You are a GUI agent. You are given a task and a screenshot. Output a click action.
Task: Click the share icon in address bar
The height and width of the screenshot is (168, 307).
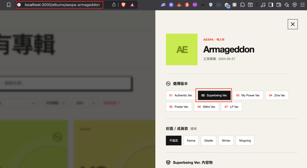(x=114, y=5)
